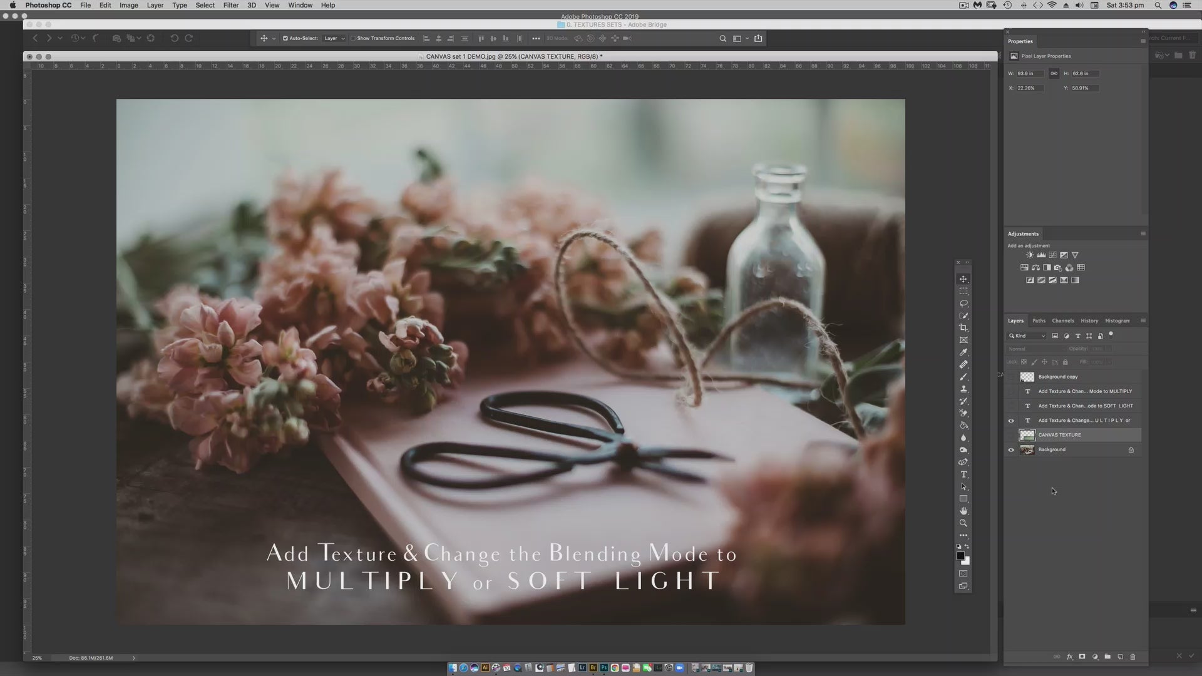Select the Eyedropper tool
This screenshot has height=676, width=1202.
963,352
